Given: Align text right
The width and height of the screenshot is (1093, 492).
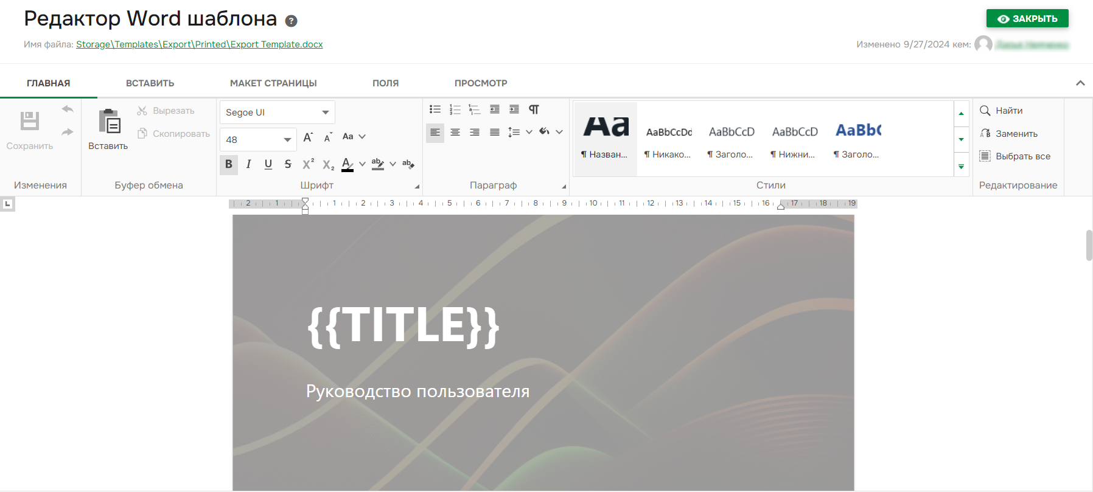Looking at the screenshot, I should click(x=475, y=132).
